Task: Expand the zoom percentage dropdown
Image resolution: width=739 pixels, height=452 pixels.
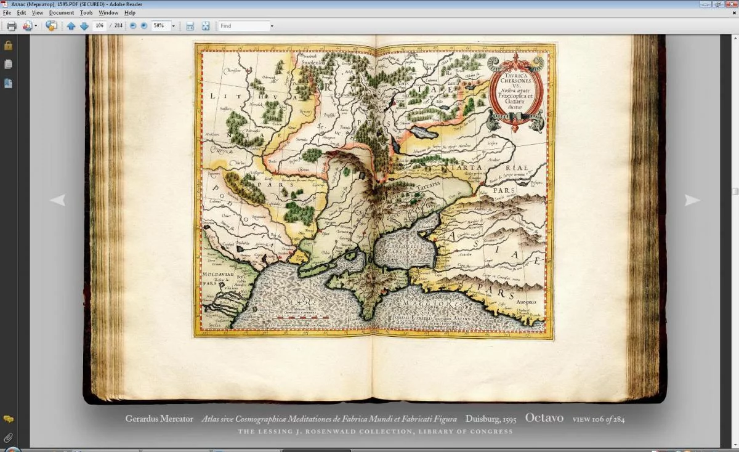Action: [173, 26]
